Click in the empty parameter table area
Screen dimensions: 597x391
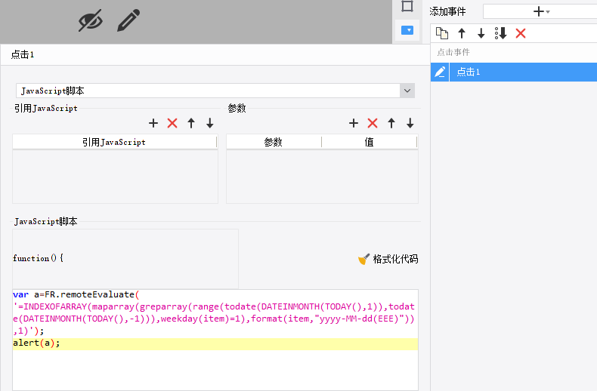point(322,177)
